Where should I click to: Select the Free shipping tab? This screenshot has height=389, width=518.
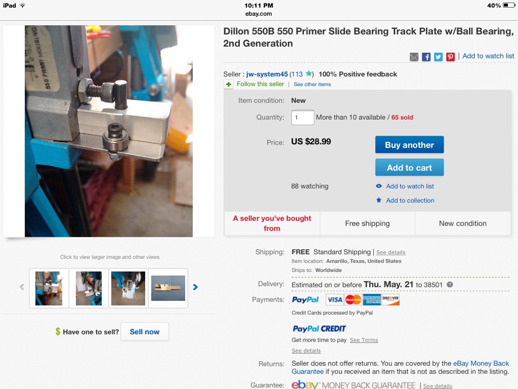(x=367, y=223)
